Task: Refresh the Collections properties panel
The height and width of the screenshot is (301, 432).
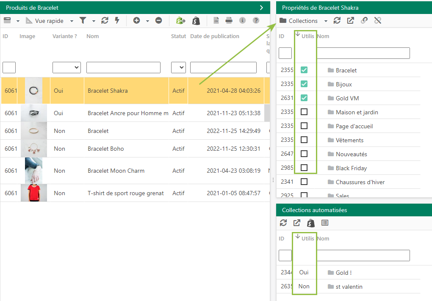Action: [337, 20]
